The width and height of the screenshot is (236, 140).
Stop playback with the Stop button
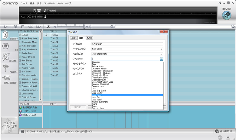pos(23,27)
